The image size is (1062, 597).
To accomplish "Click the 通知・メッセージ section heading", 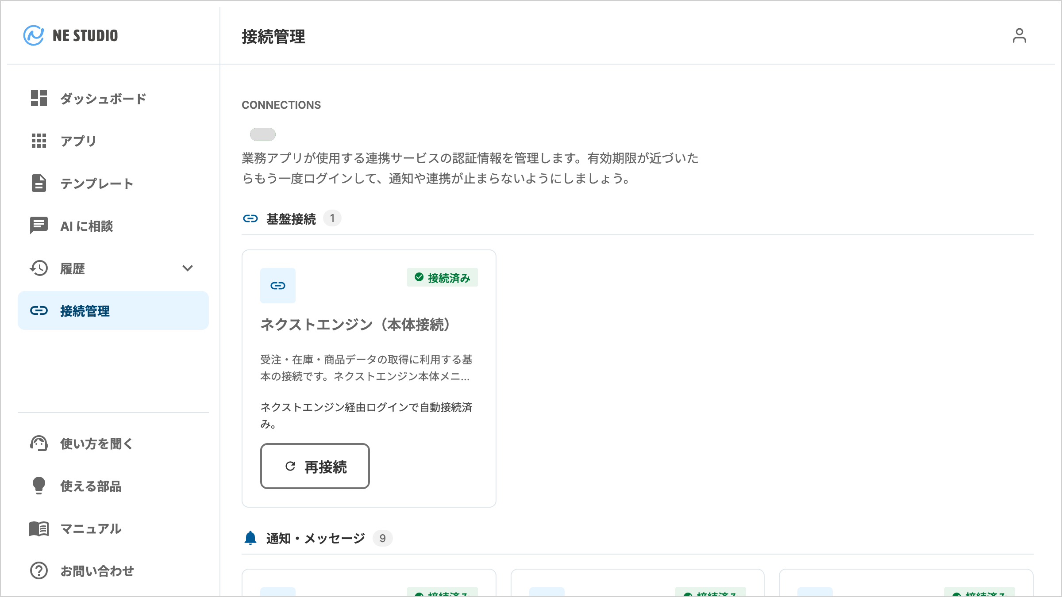I will (316, 539).
